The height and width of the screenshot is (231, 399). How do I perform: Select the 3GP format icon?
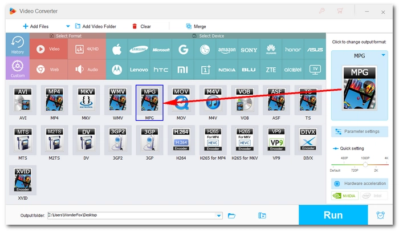(x=149, y=140)
